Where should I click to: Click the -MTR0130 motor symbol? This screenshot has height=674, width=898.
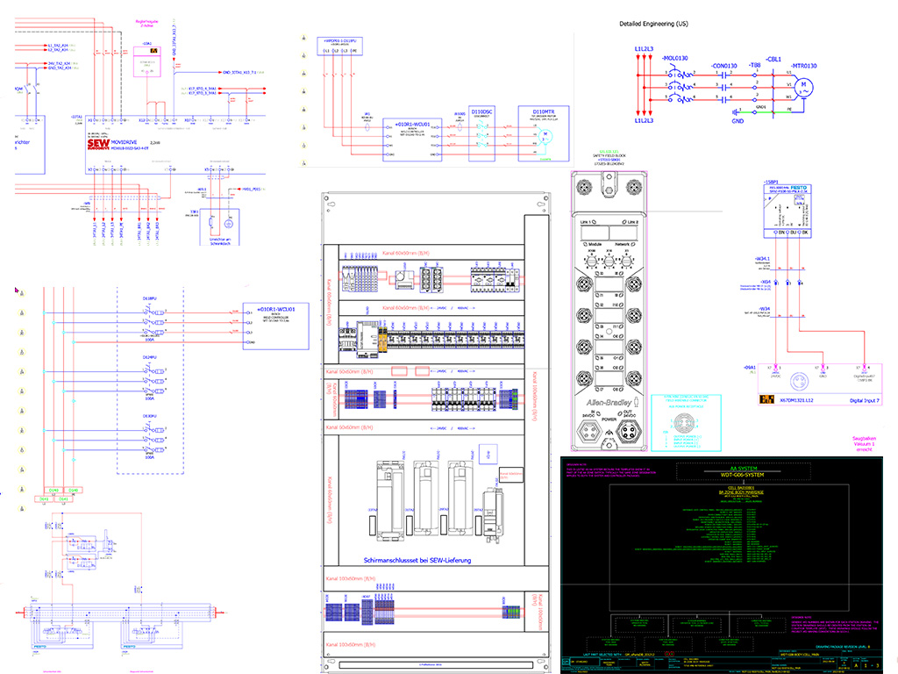[805, 87]
